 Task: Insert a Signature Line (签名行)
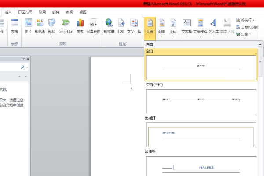click(245, 20)
